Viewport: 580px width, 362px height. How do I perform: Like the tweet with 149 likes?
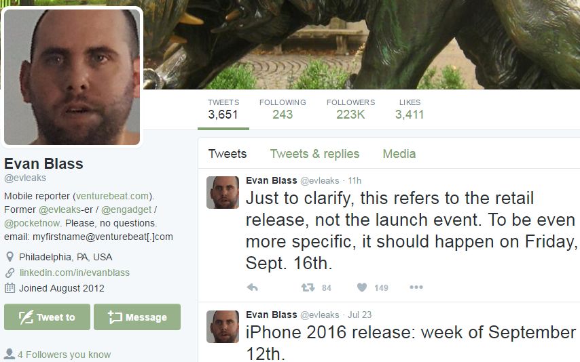coord(362,287)
